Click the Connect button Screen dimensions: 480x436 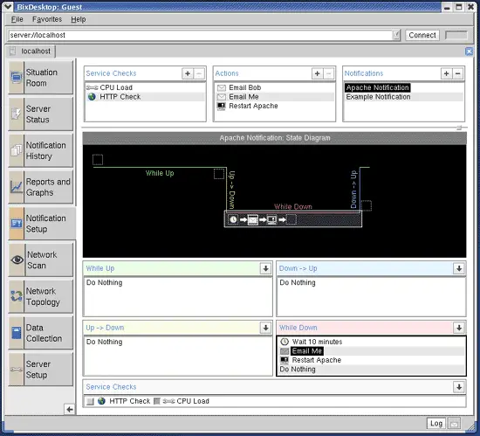(422, 35)
